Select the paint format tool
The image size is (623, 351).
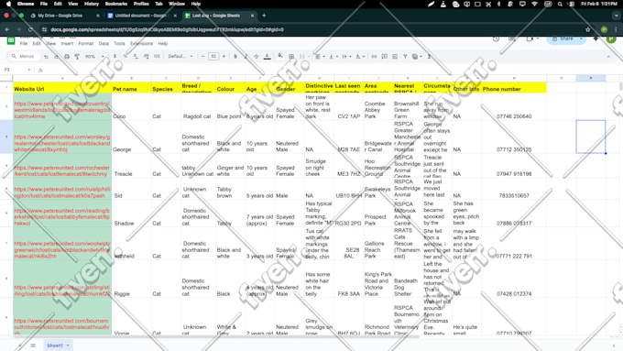coord(77,57)
